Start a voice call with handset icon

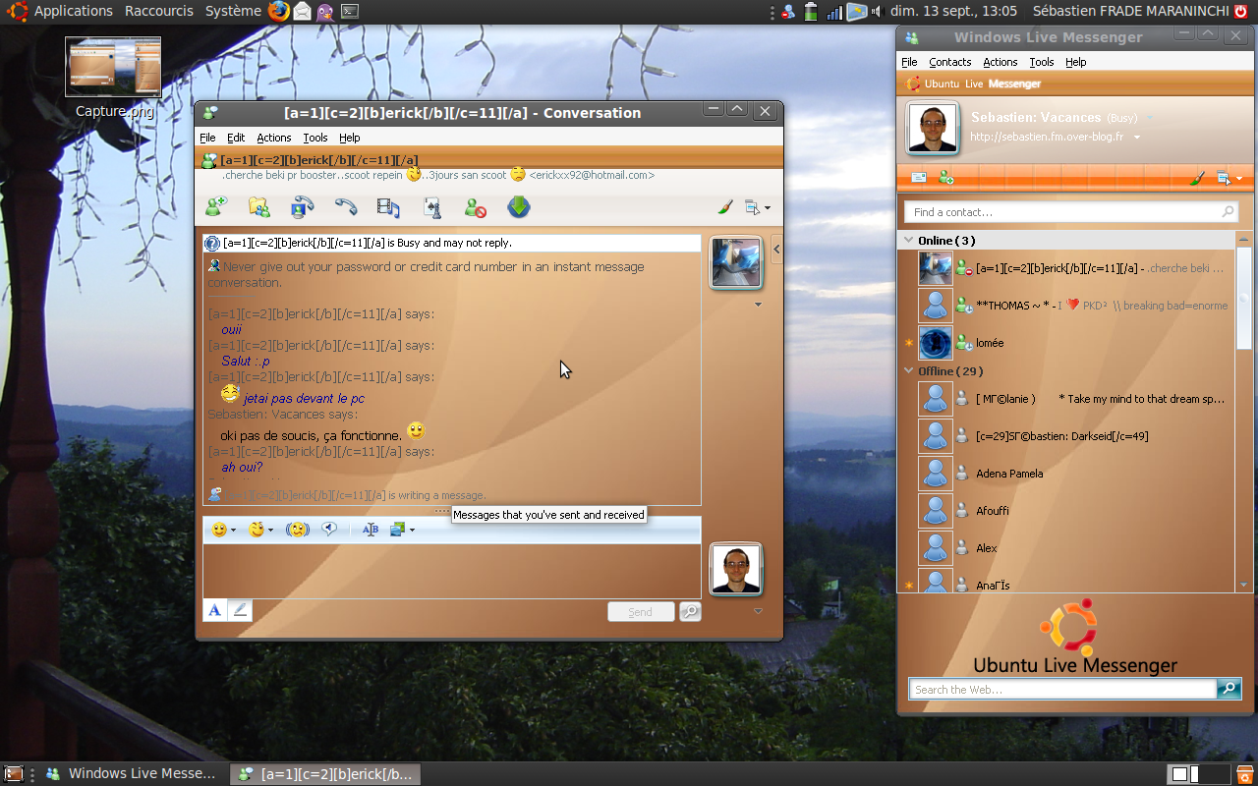point(345,207)
